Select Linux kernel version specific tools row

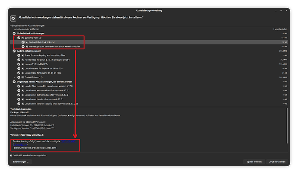click(149, 104)
